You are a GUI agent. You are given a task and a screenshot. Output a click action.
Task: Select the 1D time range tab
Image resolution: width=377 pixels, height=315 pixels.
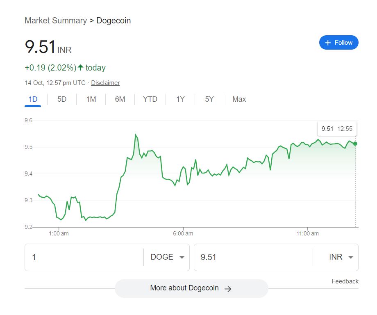click(33, 99)
